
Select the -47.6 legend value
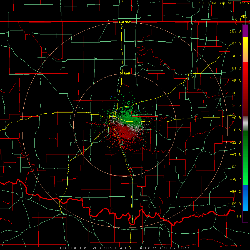[x=235, y=155]
